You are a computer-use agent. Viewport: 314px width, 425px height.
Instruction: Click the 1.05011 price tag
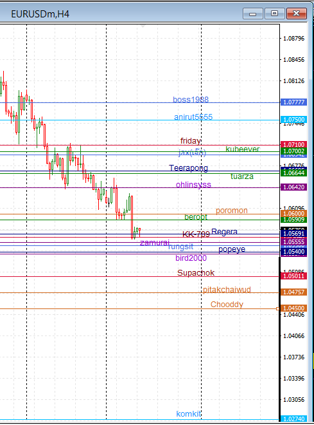(293, 276)
